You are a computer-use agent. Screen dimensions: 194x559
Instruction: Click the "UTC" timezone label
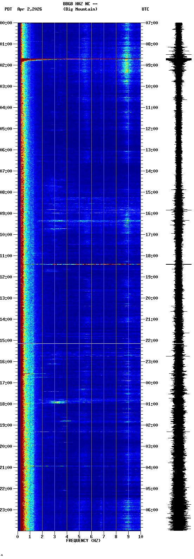pyautogui.click(x=145, y=9)
